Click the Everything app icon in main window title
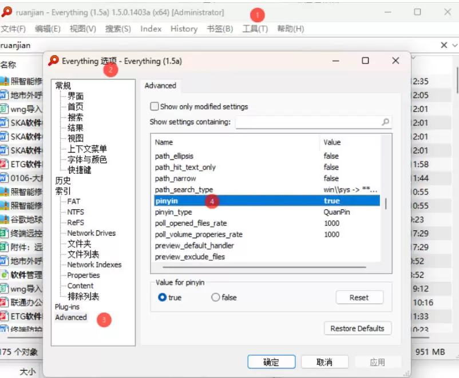Viewport: 459px width, 378px height. tap(6, 12)
